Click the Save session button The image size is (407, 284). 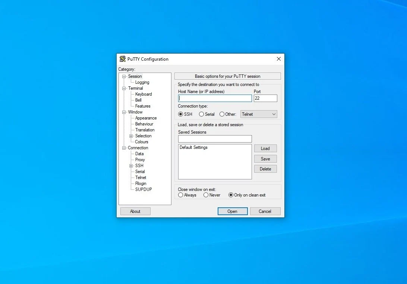[x=265, y=159]
